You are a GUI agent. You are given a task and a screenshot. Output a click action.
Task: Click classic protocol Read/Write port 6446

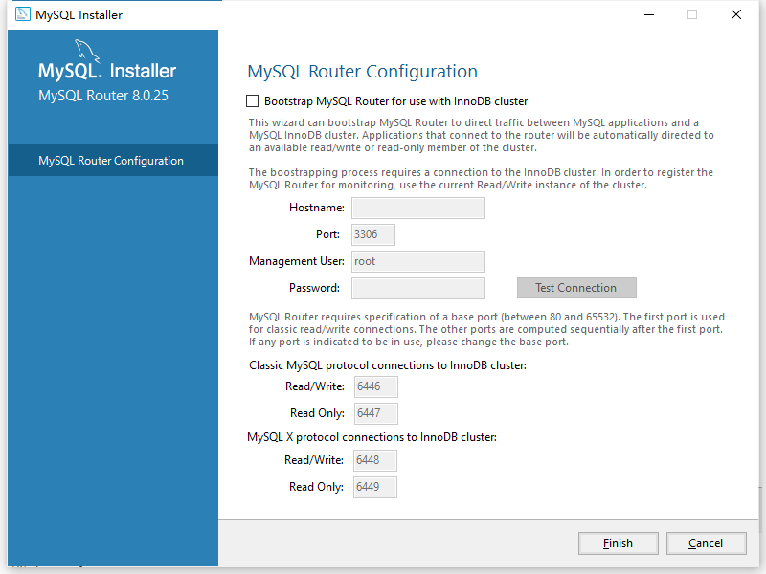pos(374,386)
